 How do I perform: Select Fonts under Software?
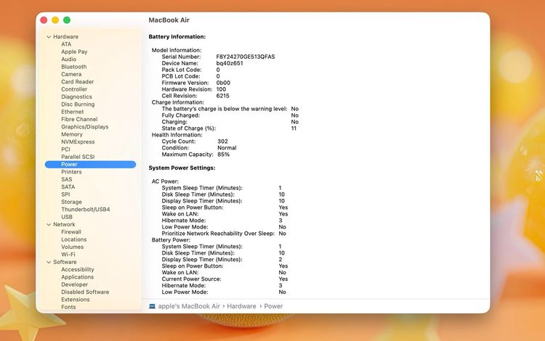(68, 308)
